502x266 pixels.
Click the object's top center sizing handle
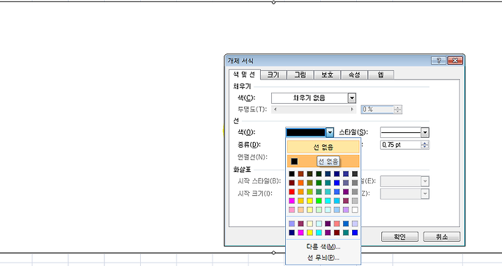(273, 2)
